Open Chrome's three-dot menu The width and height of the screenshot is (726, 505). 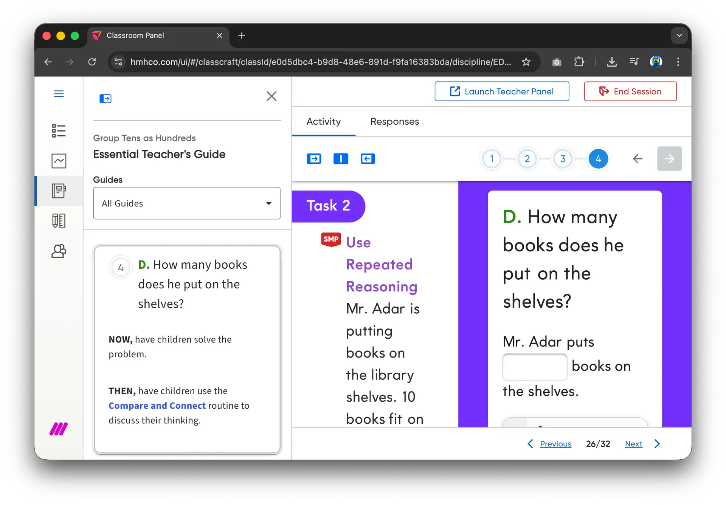678,62
